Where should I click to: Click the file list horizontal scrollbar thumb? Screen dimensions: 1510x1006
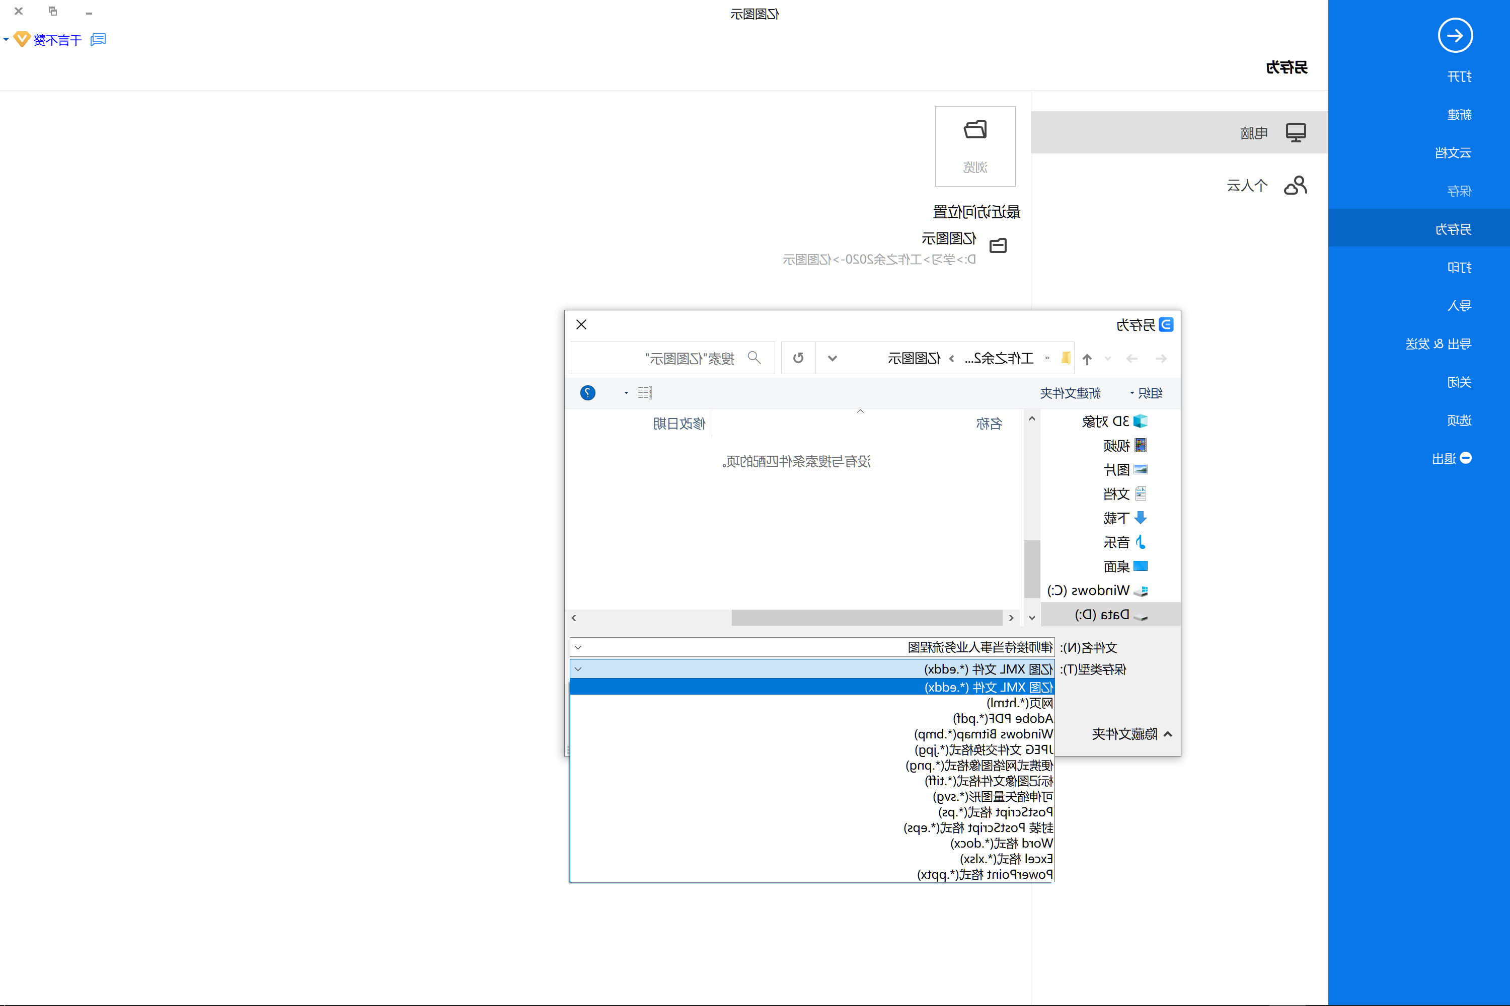(867, 617)
